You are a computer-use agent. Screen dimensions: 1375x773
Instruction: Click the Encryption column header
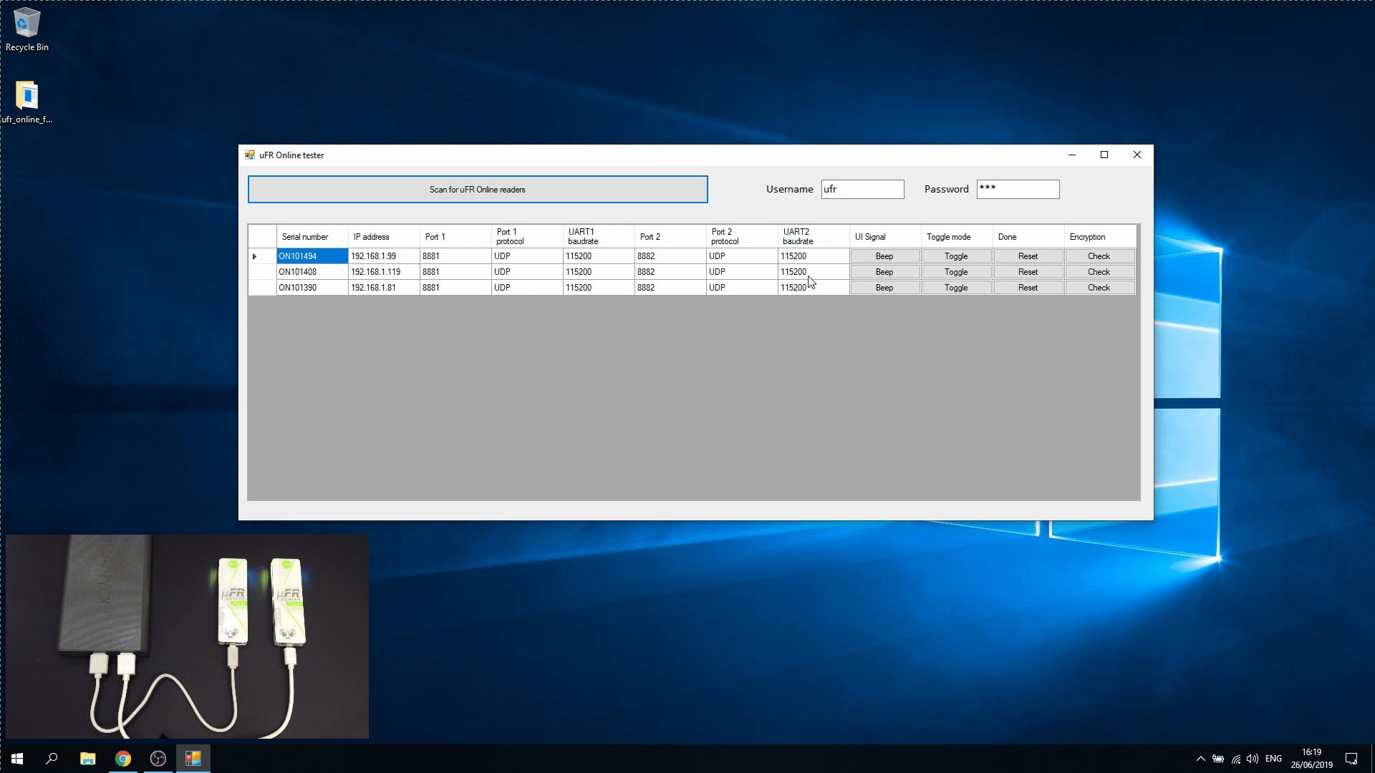point(1100,237)
